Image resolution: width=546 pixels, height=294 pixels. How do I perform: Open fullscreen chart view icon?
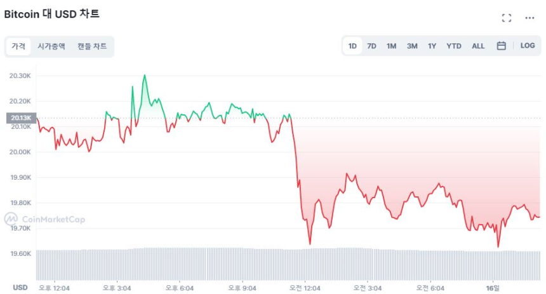[506, 18]
